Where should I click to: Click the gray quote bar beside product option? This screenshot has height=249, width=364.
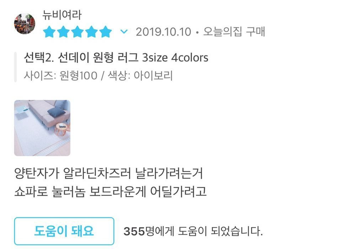15,67
